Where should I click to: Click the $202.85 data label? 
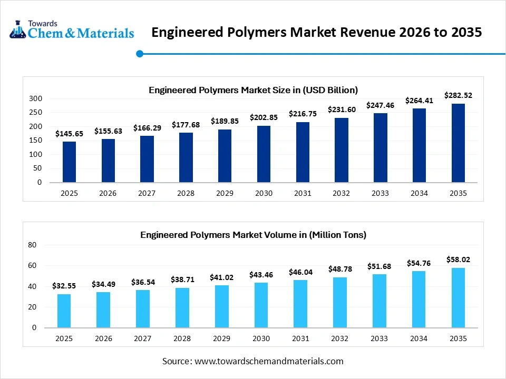point(264,117)
